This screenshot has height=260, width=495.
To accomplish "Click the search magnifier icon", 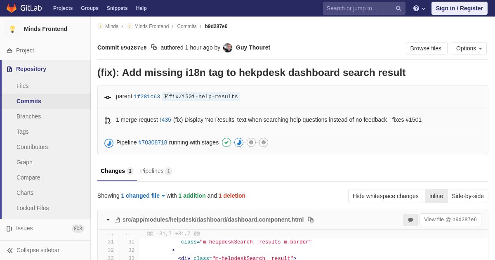I will pos(398,8).
